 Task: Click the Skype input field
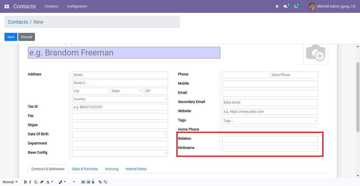point(120,126)
